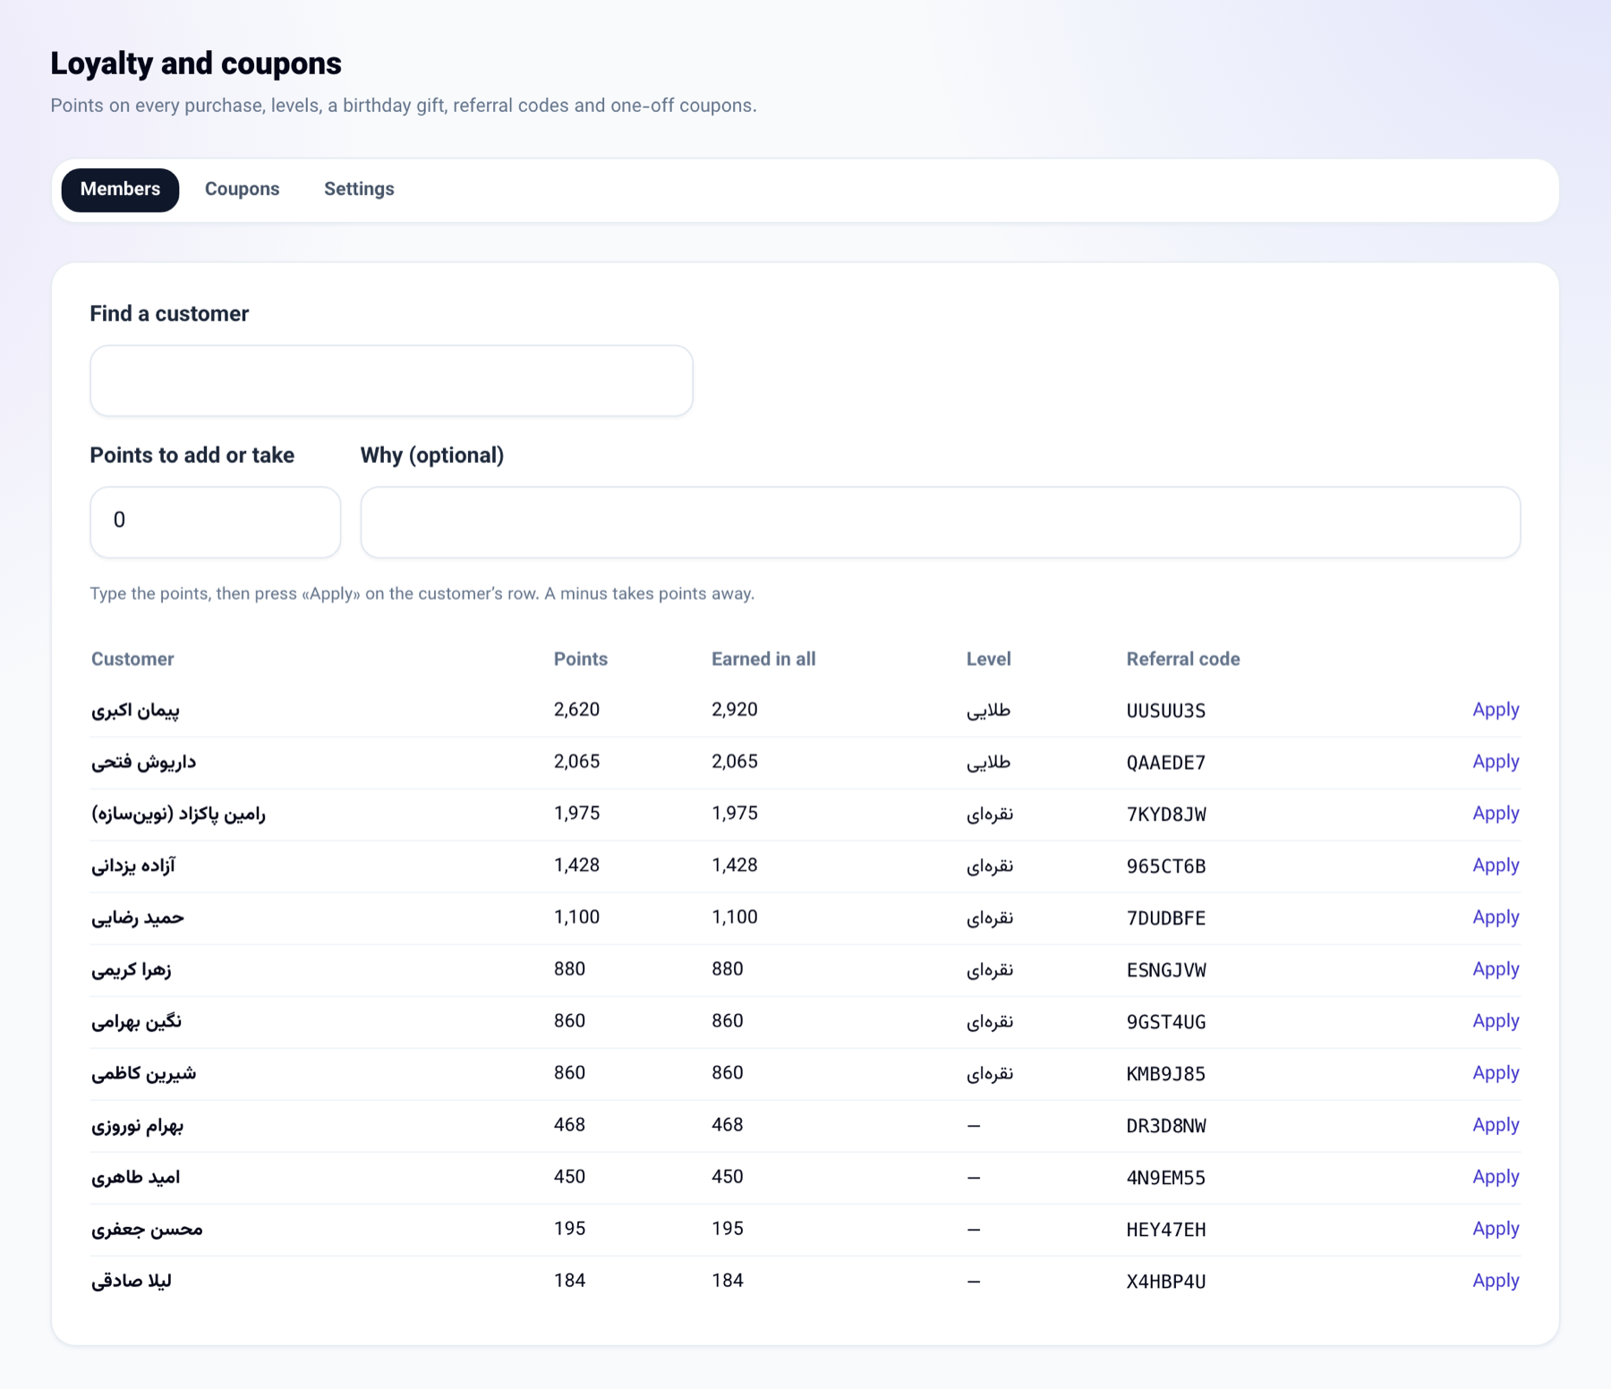Focus the Find a customer search field

coord(391,380)
